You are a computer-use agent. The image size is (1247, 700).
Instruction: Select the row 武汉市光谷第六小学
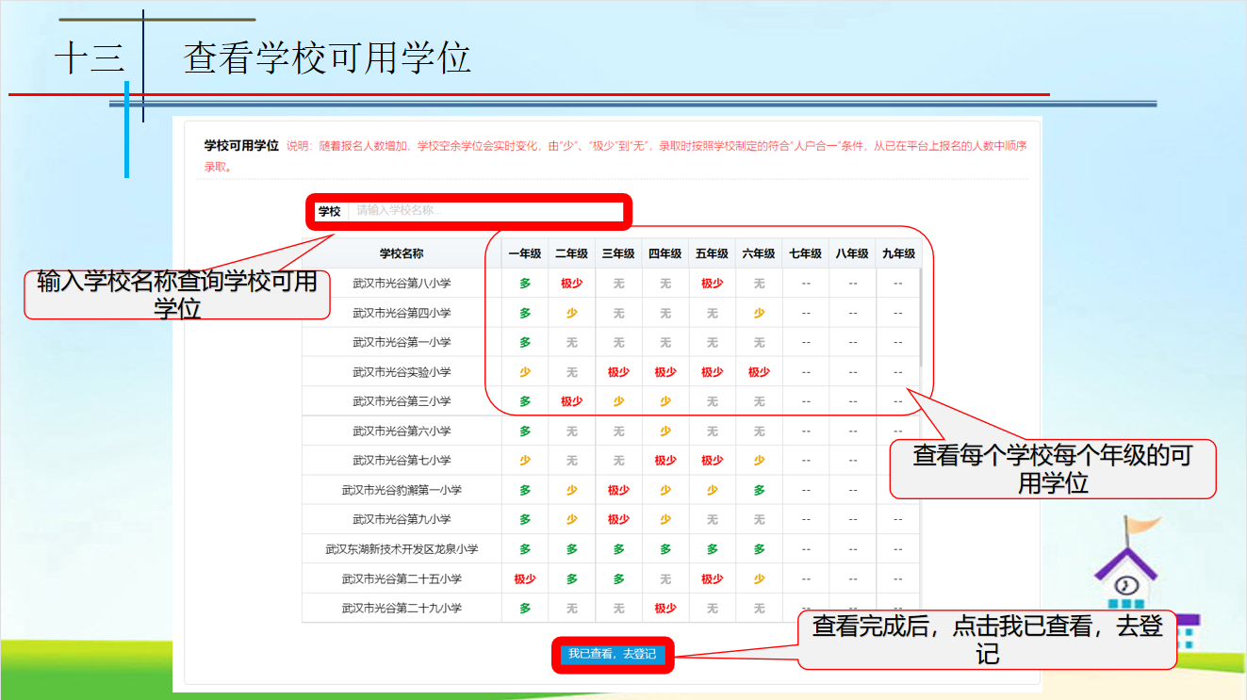coord(611,431)
